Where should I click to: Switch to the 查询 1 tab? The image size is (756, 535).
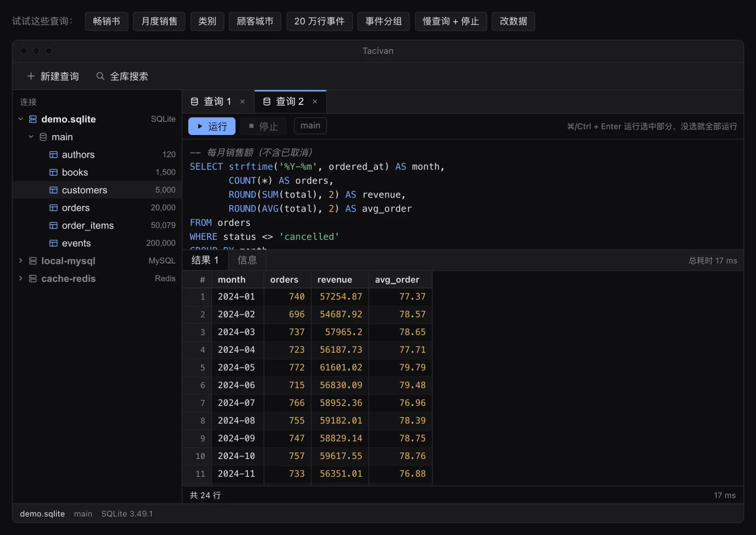[218, 102]
